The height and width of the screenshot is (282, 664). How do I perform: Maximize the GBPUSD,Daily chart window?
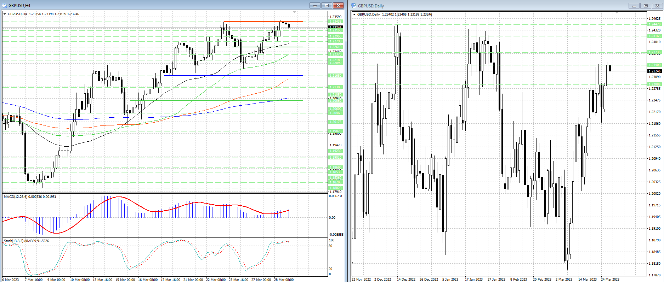(x=646, y=6)
